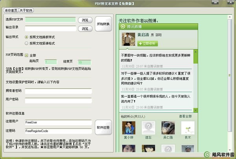Click the 腾讯微博 logo icon
This screenshot has height=159, width=236.
123,27
